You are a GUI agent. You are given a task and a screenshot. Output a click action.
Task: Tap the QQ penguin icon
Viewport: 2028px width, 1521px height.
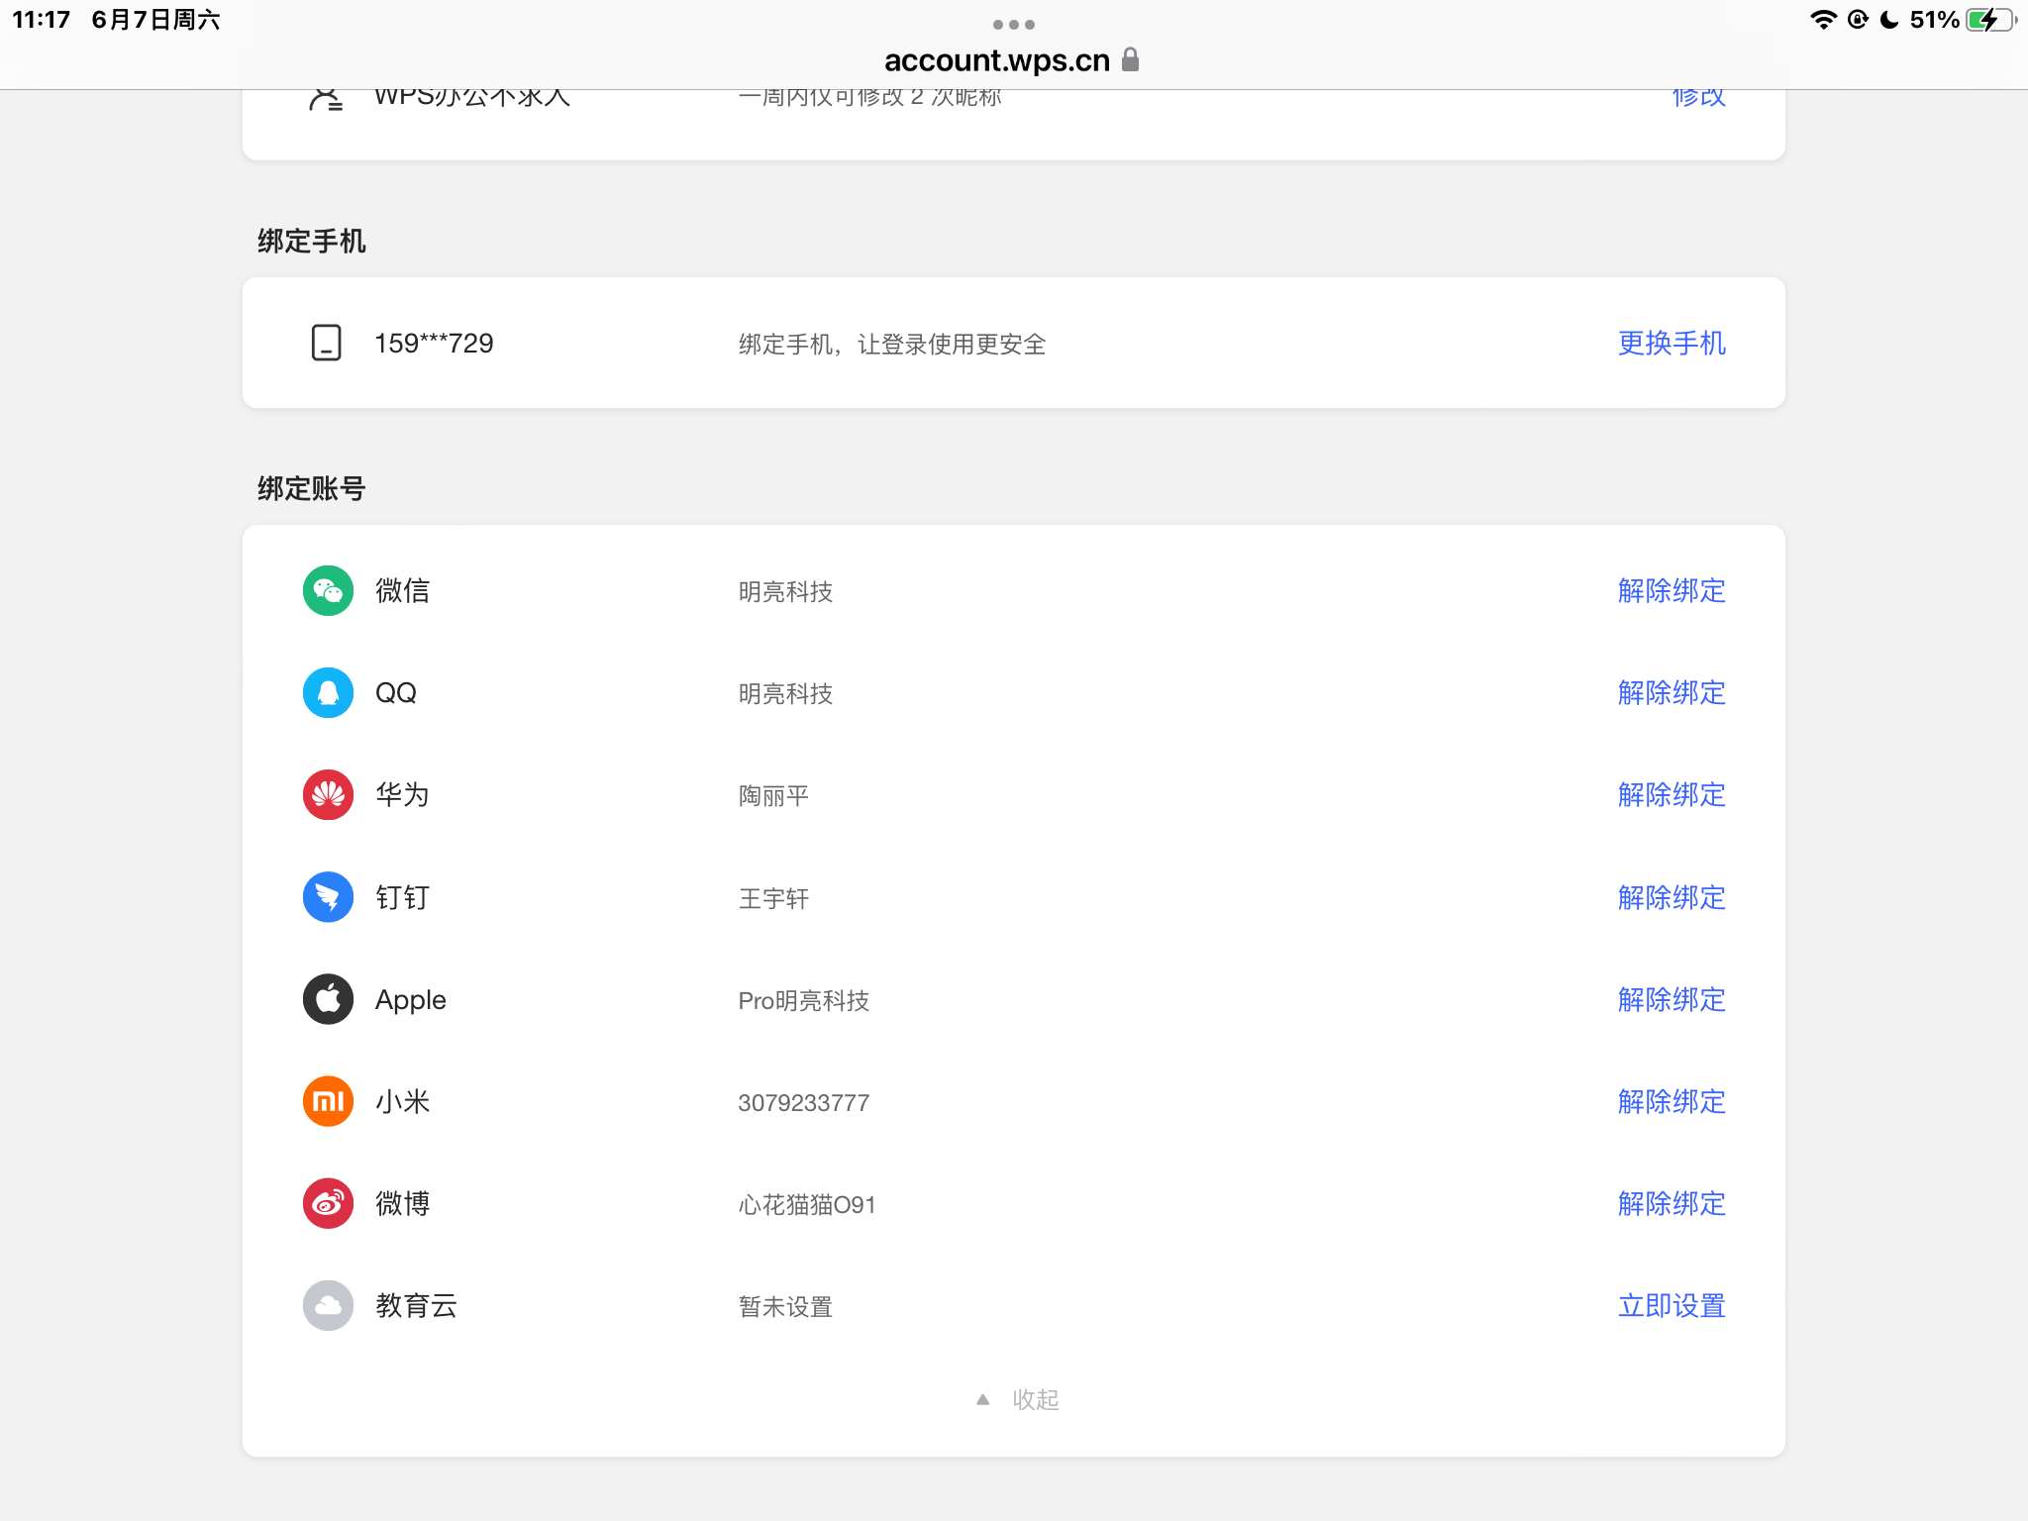pos(328,693)
